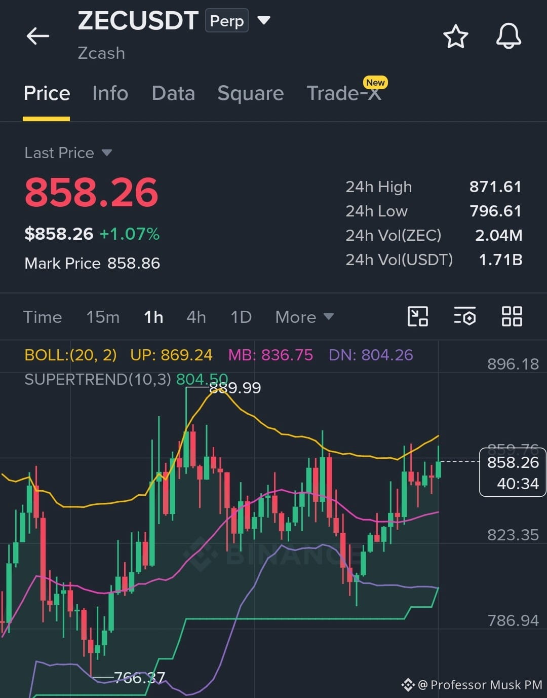Switch to the Price tab
Image resolution: width=547 pixels, height=698 pixels.
tap(47, 93)
